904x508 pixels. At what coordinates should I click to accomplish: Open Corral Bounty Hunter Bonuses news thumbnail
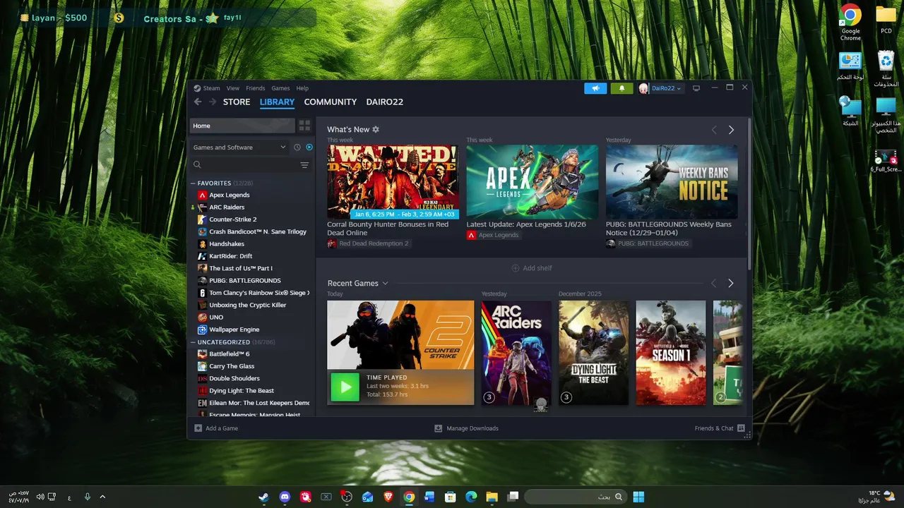pos(393,181)
